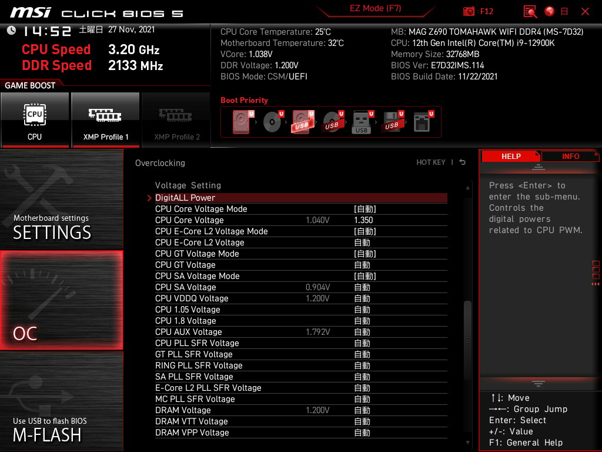Select the RING PLL SFR Voltage row
Image resolution: width=602 pixels, height=452 pixels.
click(x=301, y=365)
